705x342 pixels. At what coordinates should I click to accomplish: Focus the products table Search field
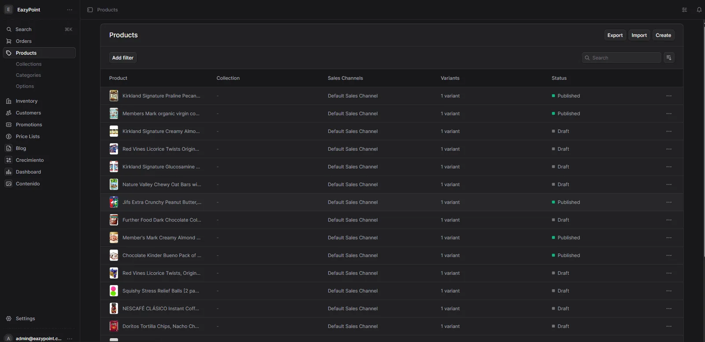click(x=621, y=58)
